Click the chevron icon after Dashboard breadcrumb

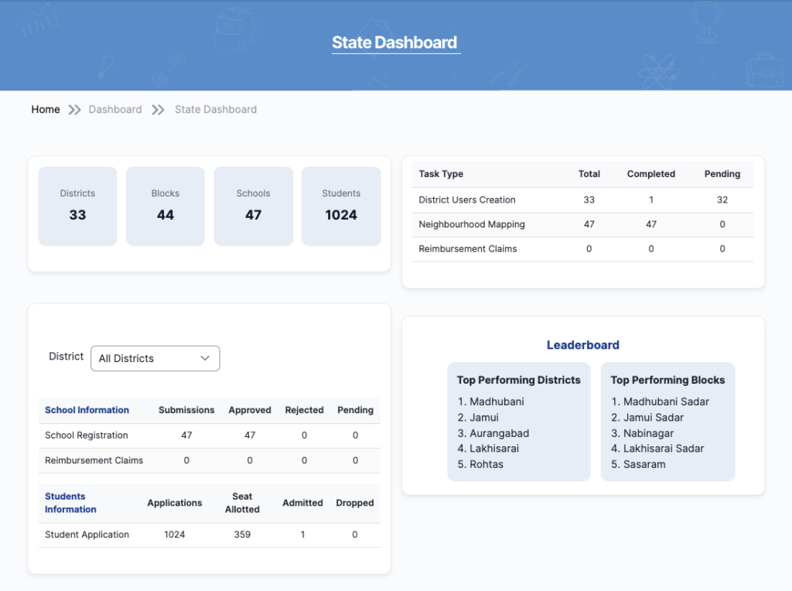coord(159,110)
